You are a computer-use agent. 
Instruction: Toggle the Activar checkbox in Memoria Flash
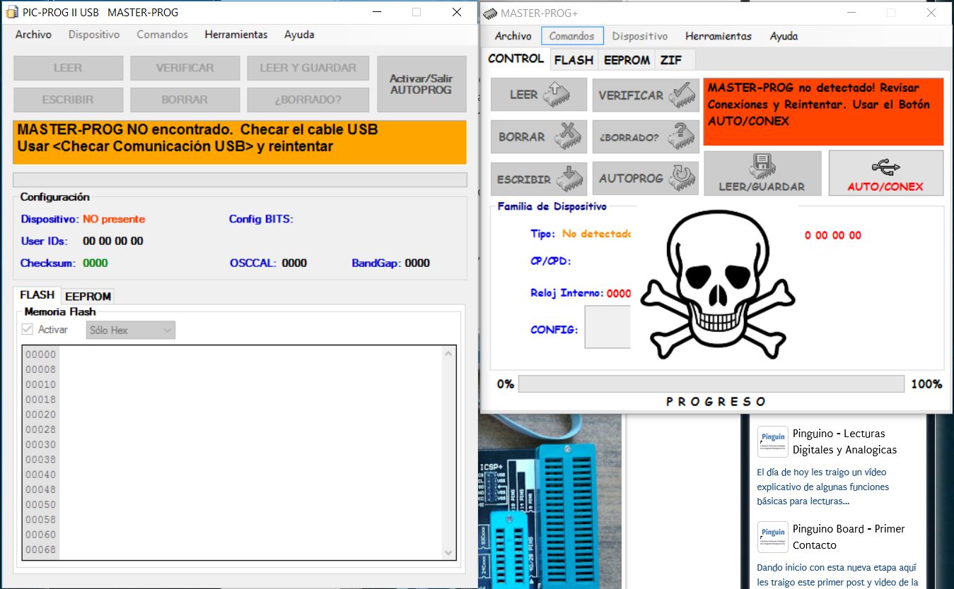pos(29,329)
